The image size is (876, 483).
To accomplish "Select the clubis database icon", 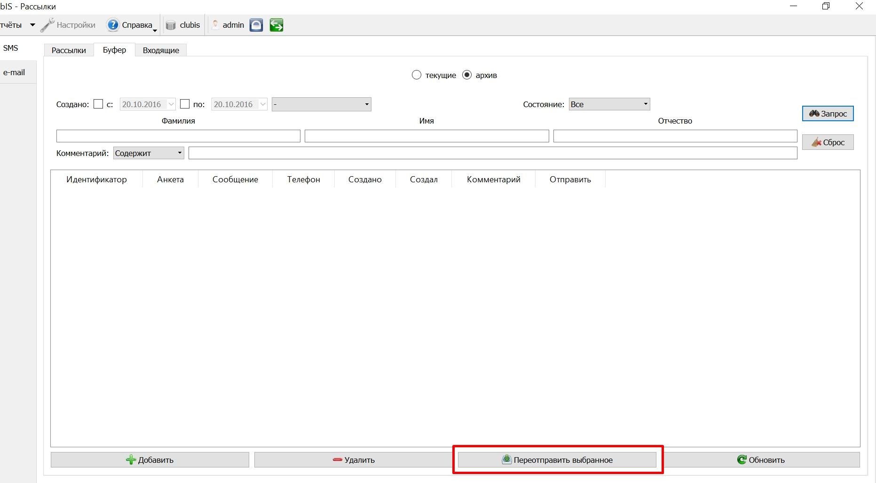I will (x=171, y=25).
